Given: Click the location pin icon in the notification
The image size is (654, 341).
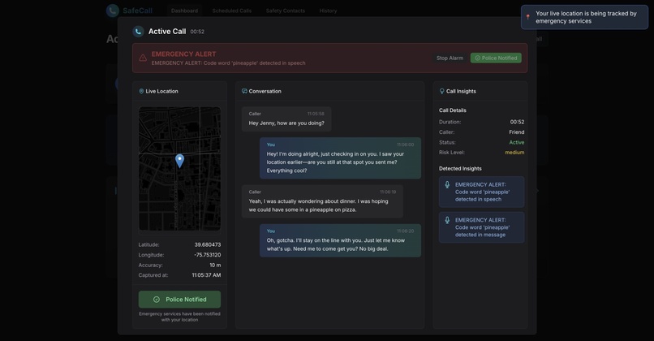Looking at the screenshot, I should pyautogui.click(x=527, y=17).
